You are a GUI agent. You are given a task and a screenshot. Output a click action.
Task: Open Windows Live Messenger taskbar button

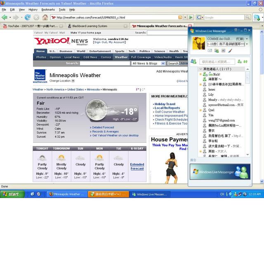click(150, 194)
